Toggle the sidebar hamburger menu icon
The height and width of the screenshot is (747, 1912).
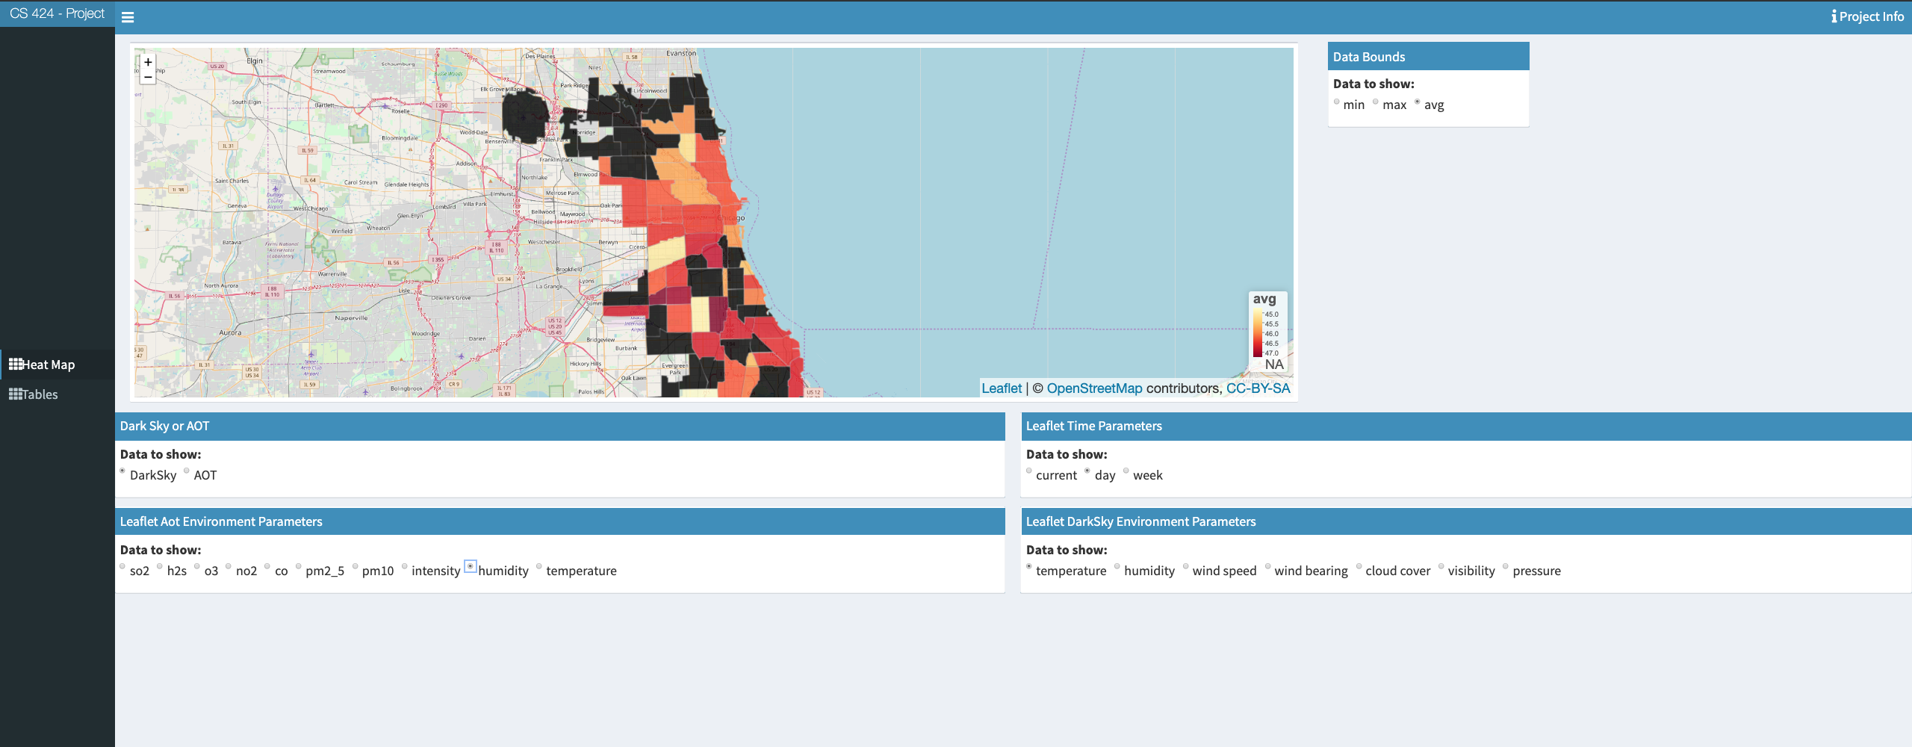coord(128,17)
